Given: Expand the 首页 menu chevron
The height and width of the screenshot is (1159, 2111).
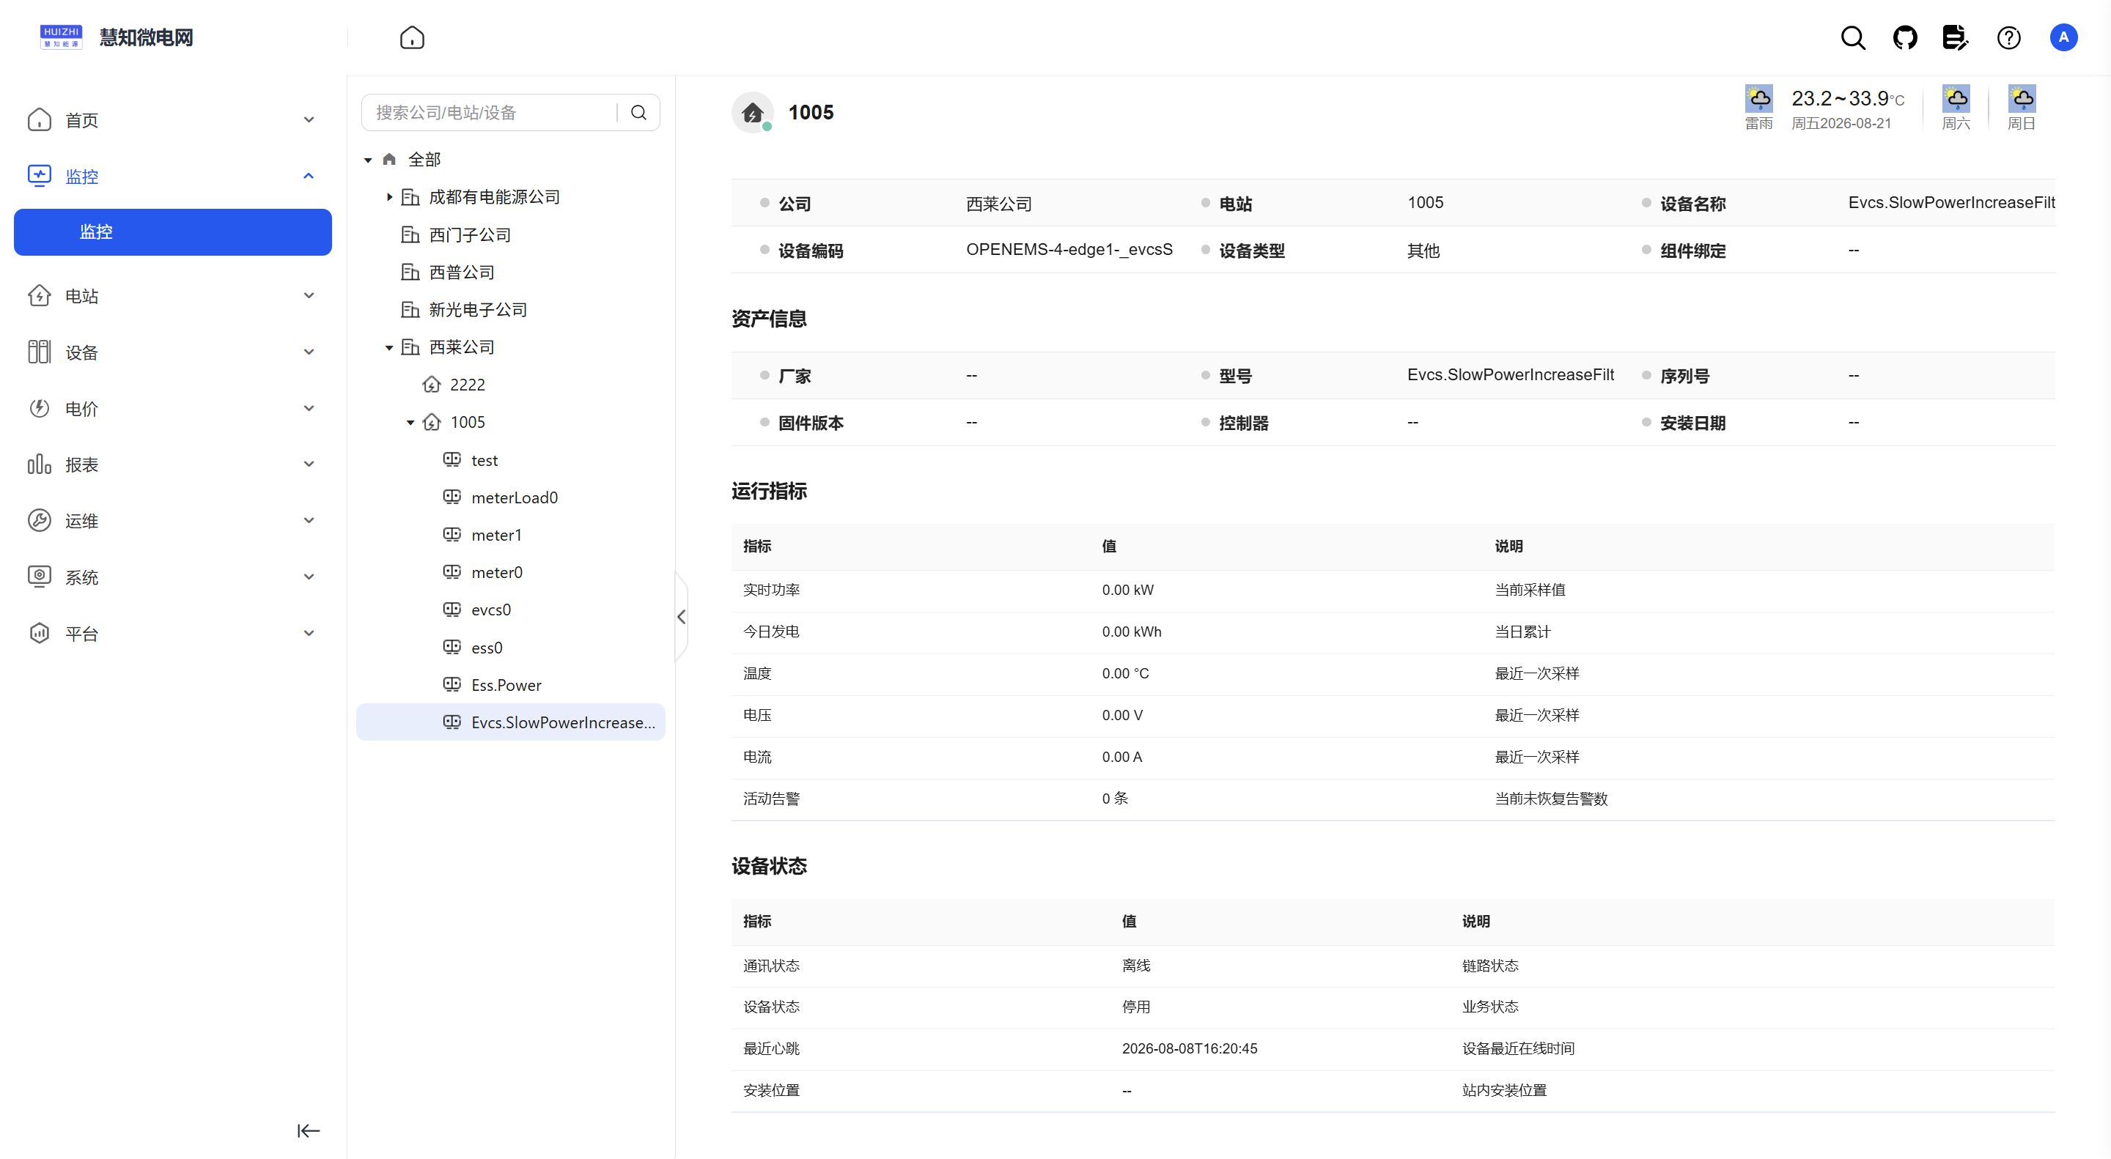Looking at the screenshot, I should click(309, 120).
